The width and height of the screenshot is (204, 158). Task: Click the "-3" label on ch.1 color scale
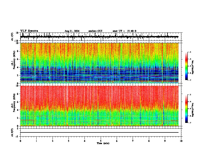tap(190, 52)
